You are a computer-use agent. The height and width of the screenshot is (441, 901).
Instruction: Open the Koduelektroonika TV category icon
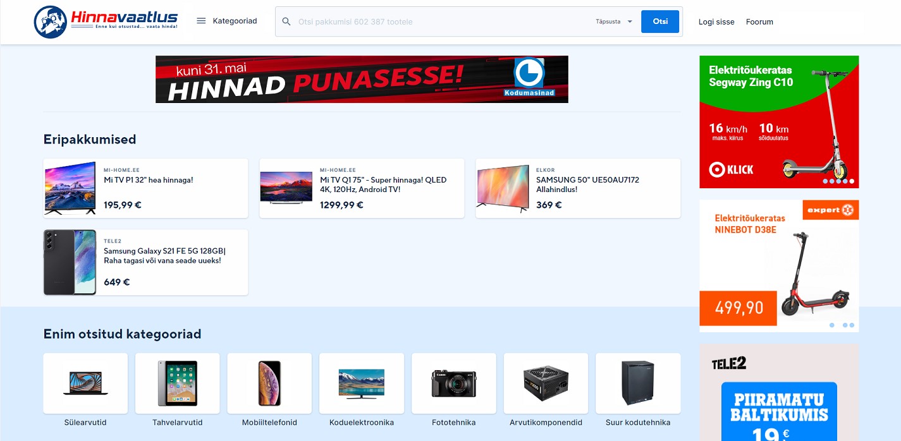tap(362, 383)
